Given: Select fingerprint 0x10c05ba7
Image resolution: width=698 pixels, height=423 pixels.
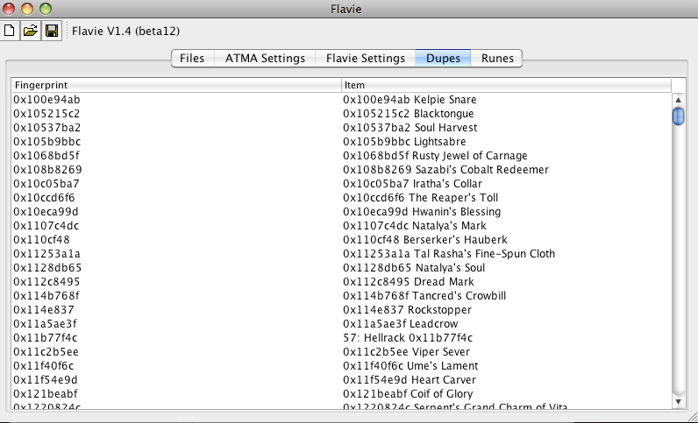Looking at the screenshot, I should coord(46,184).
